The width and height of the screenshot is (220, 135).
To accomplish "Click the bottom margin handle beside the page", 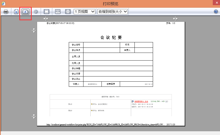I will pos(34,116).
